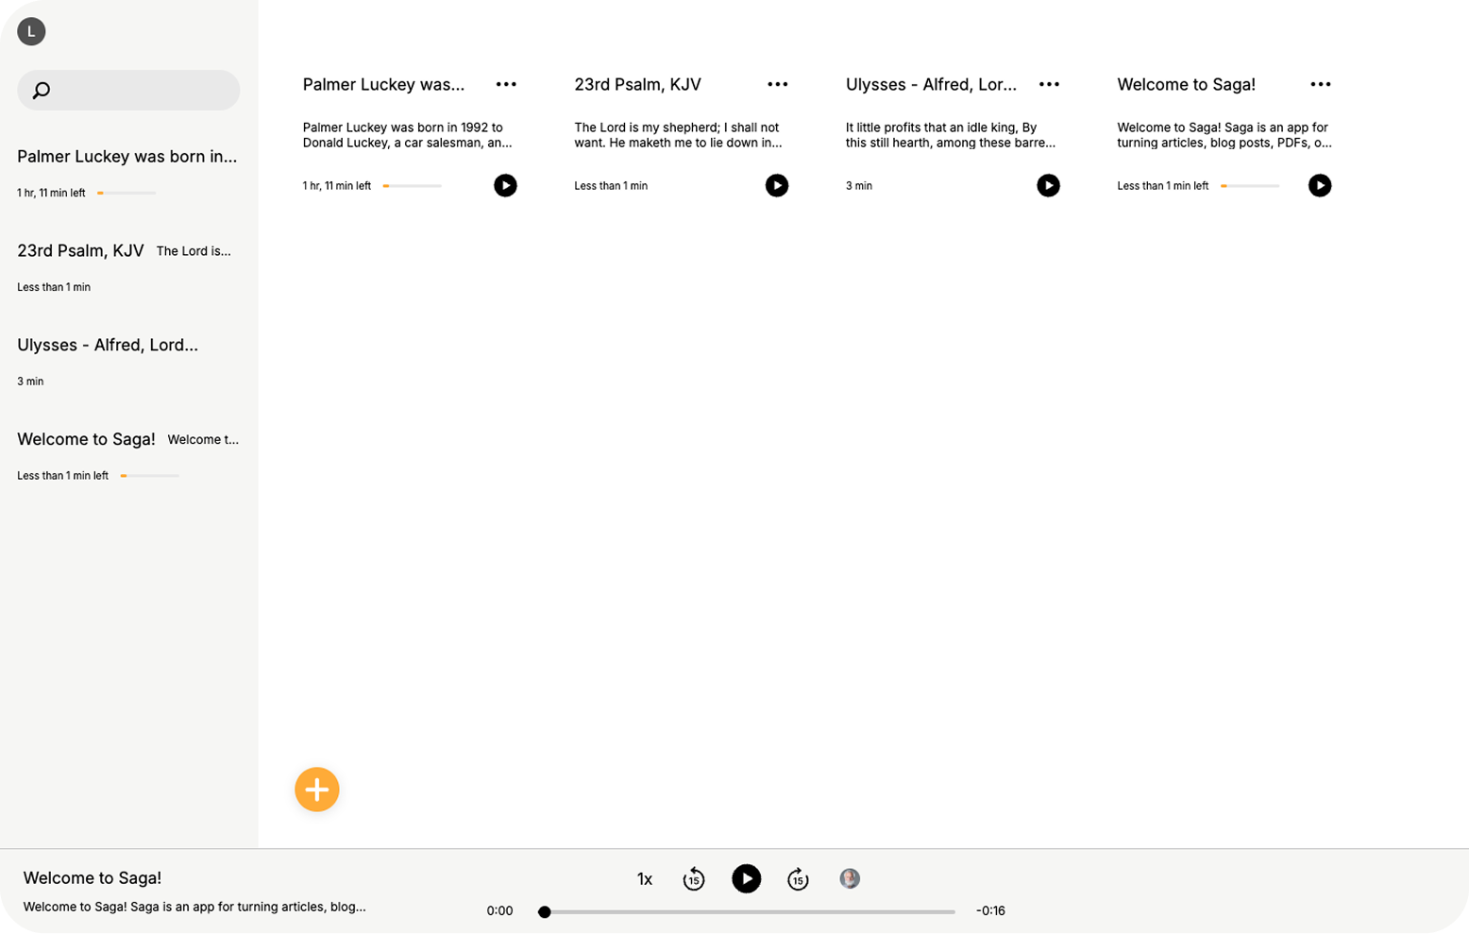Open the narrator voice avatar
The image size is (1469, 934).
(x=850, y=878)
